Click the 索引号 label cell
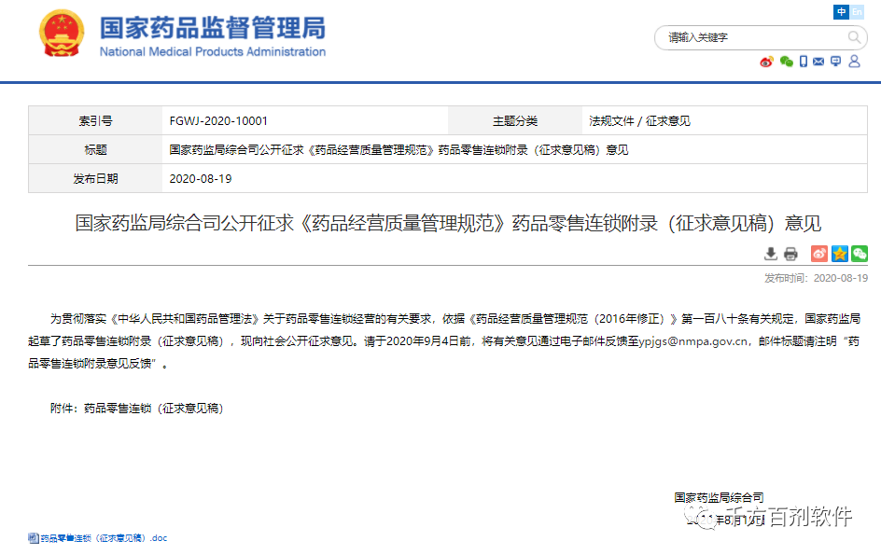The image size is (881, 555). pos(95,120)
